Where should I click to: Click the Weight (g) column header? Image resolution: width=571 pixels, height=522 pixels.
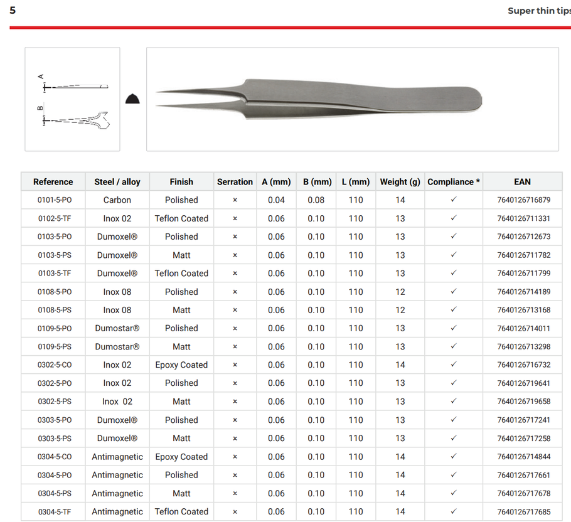(x=400, y=182)
